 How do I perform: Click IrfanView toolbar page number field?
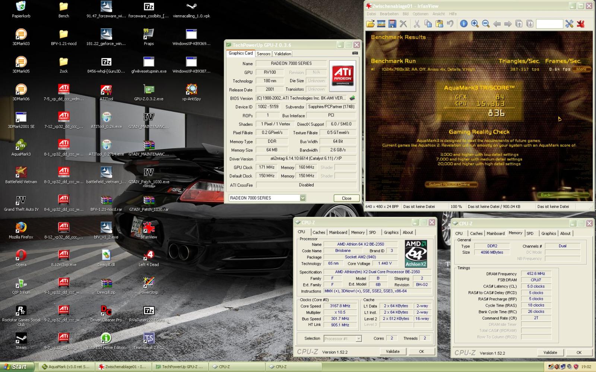tap(549, 24)
